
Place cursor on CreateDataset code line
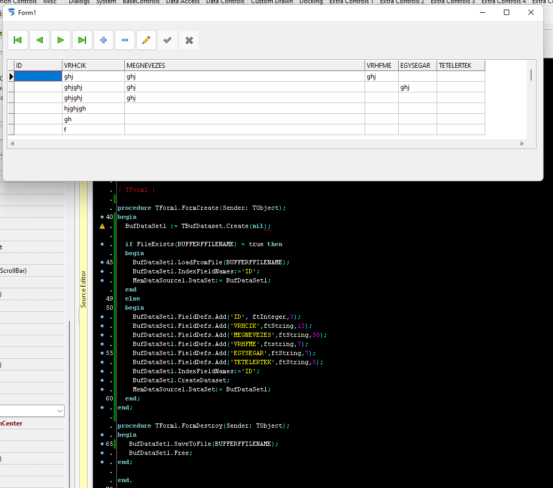(181, 380)
